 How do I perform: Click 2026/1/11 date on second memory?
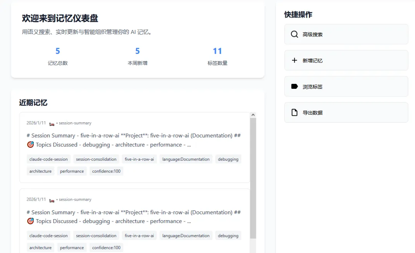click(x=36, y=199)
